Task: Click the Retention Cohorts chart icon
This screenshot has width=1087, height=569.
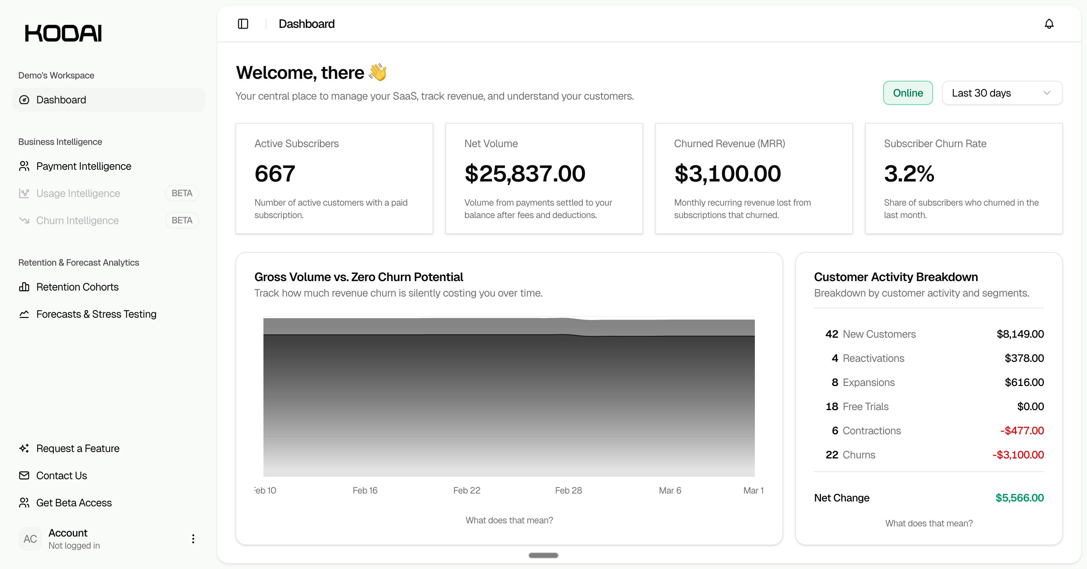Action: pyautogui.click(x=25, y=287)
